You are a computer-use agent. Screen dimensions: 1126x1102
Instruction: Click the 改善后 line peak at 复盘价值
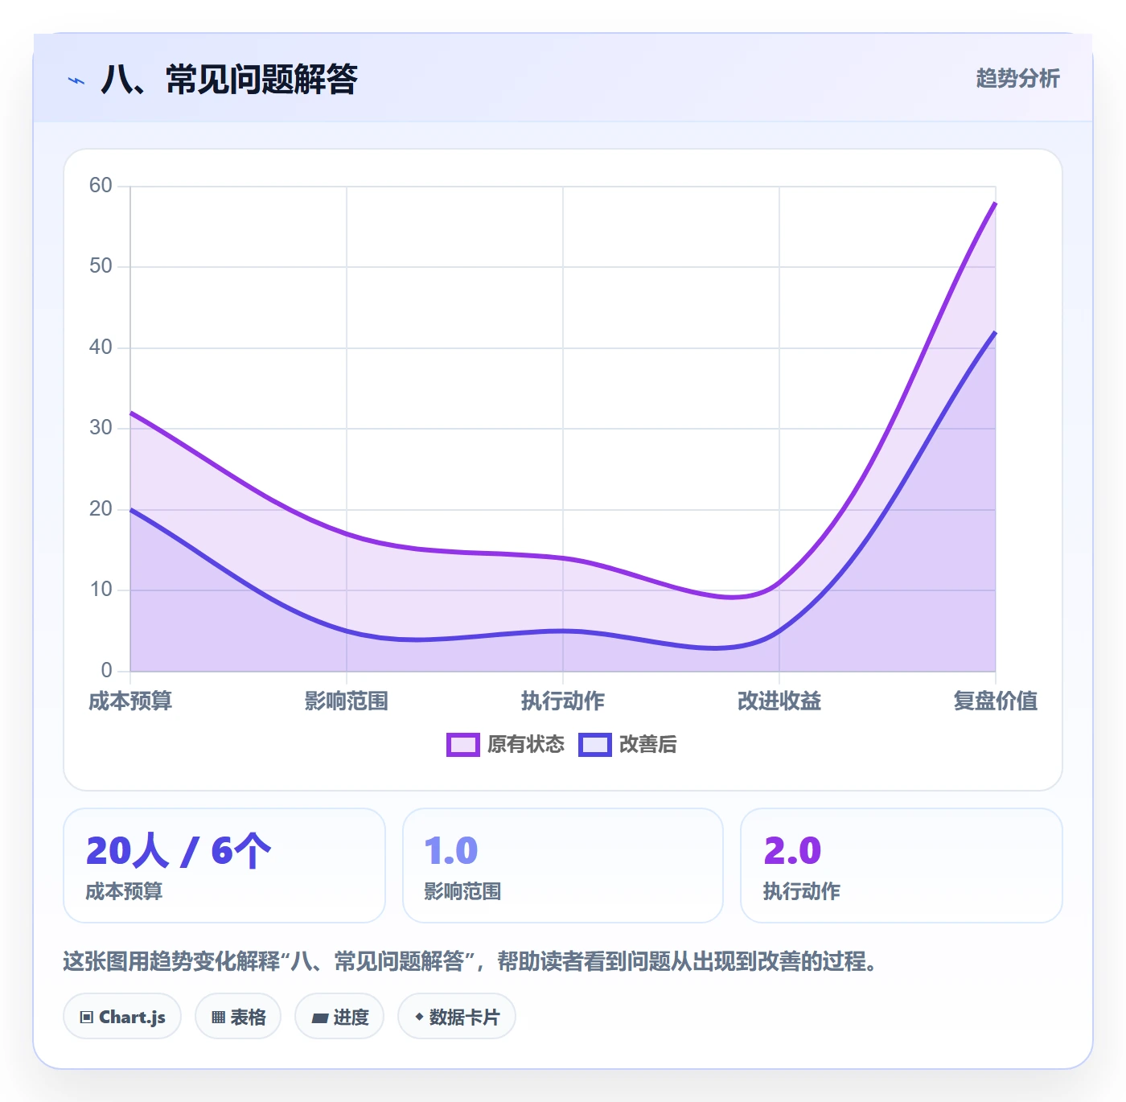[995, 332]
